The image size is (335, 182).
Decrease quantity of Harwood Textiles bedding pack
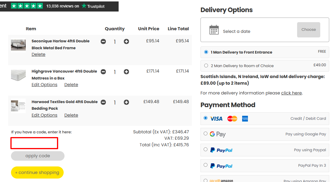103,102
